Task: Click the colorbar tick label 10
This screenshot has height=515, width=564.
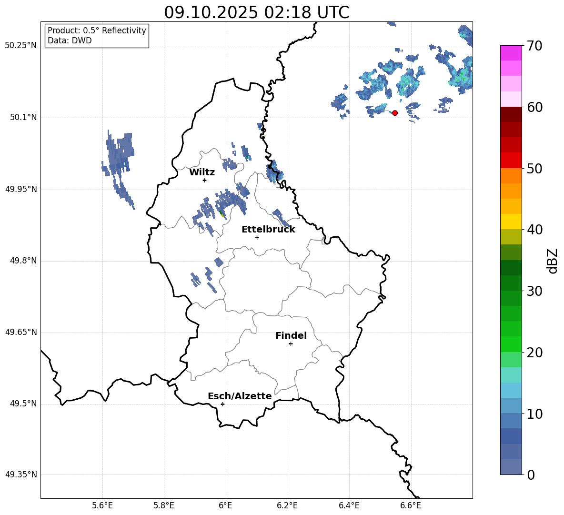Action: tap(534, 414)
